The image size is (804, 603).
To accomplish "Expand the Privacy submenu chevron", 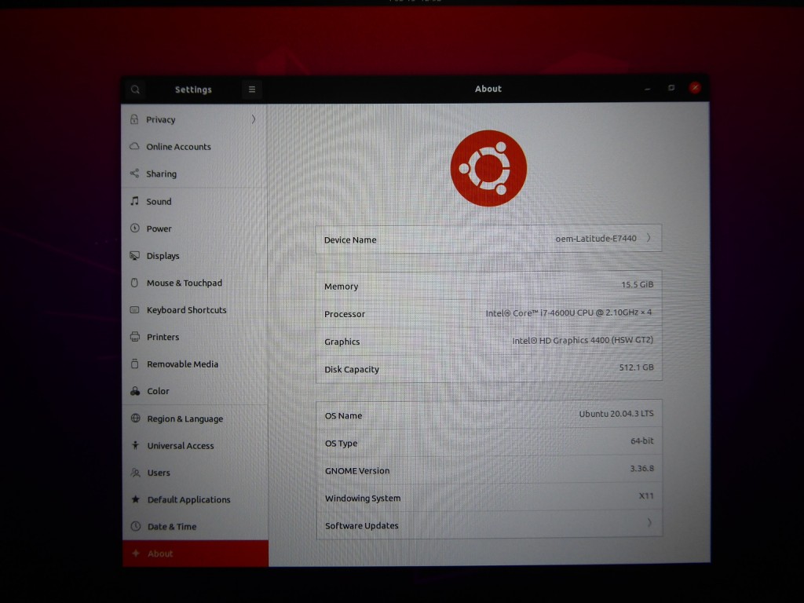I will point(254,119).
